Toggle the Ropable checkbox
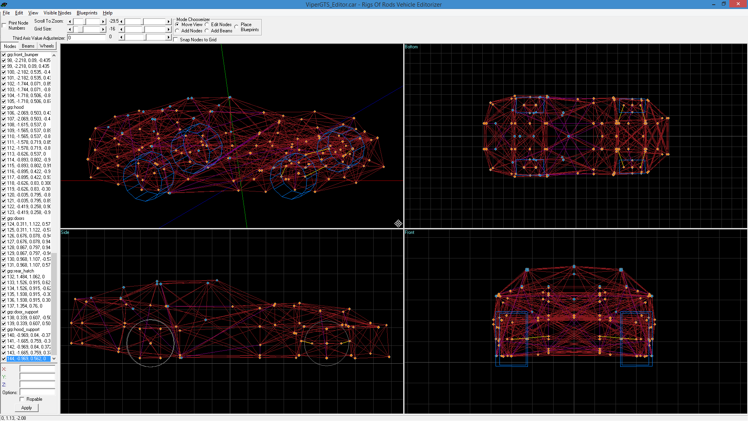Screen dimensions: 748x421 [x=22, y=399]
